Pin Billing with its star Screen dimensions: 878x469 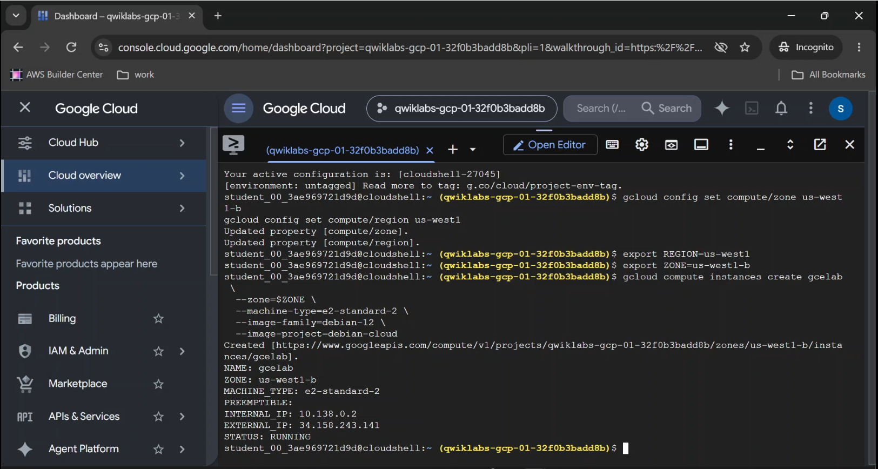[x=158, y=319]
